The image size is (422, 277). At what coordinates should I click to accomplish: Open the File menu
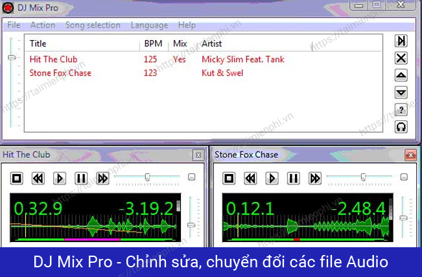pyautogui.click(x=14, y=25)
